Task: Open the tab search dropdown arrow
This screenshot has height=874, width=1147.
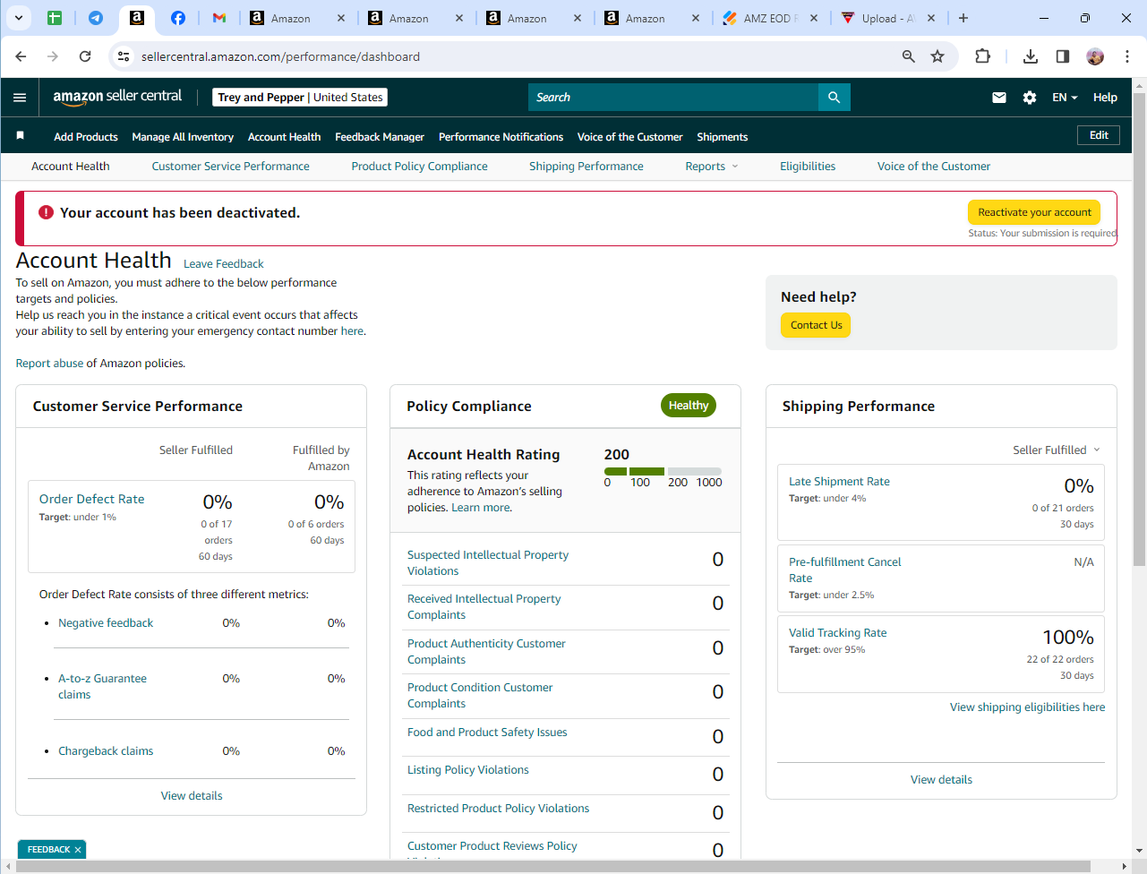Action: [18, 18]
